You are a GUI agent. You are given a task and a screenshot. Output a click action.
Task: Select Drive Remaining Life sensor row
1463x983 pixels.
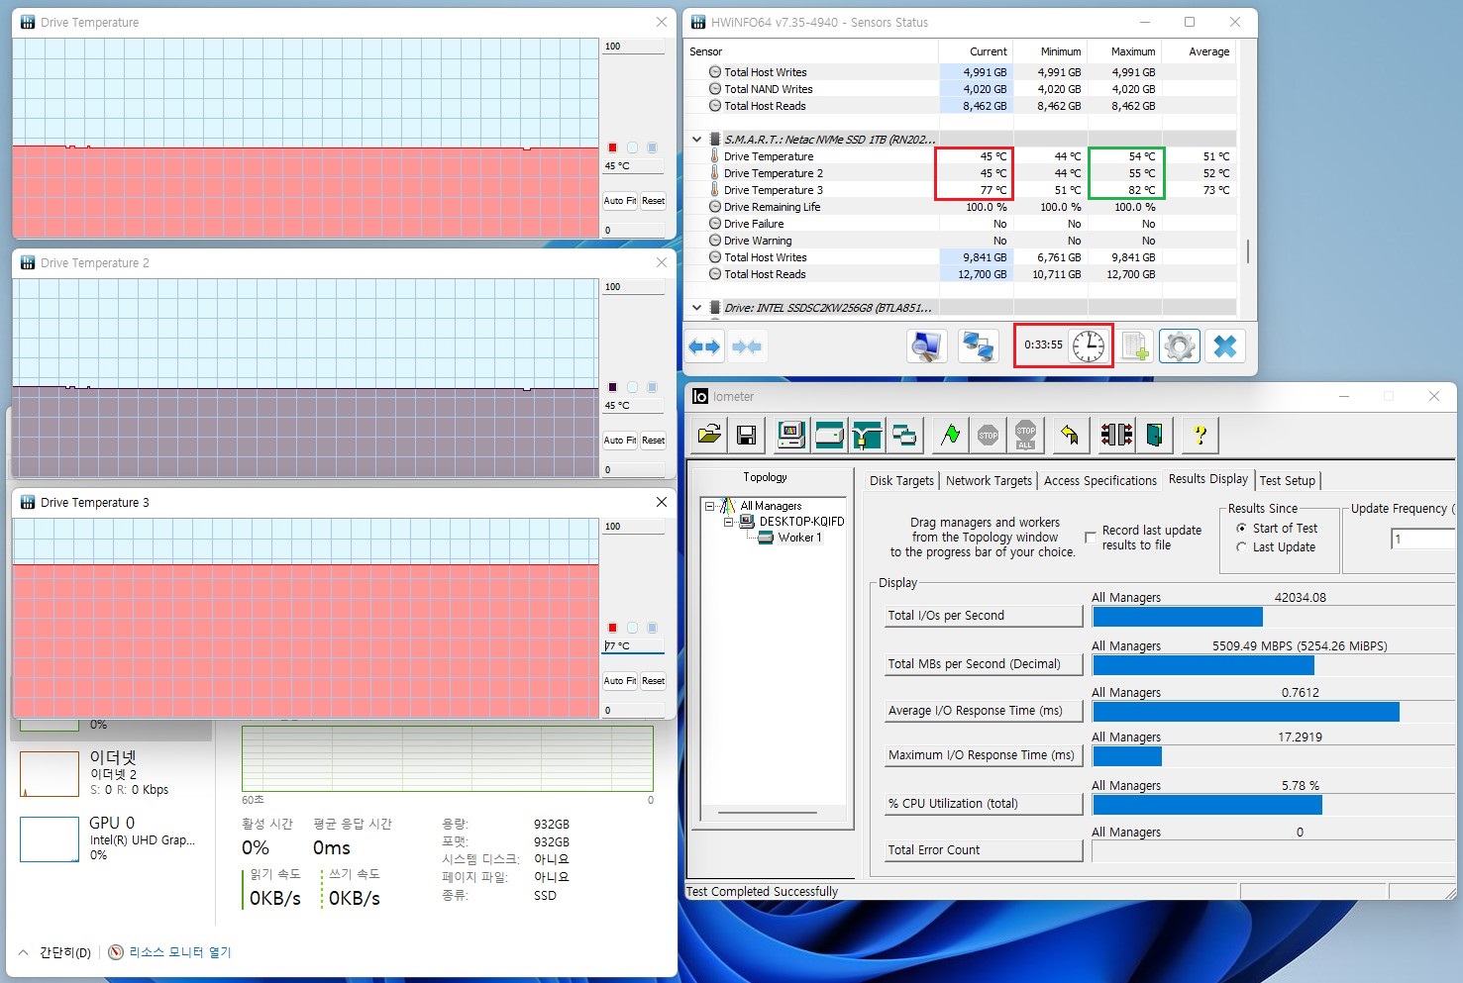(x=961, y=207)
